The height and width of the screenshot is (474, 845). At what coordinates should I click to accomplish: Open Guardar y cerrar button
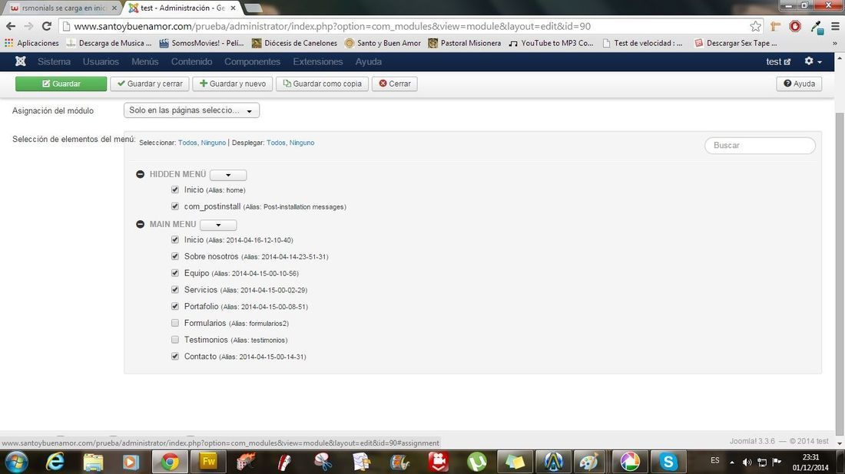(150, 84)
